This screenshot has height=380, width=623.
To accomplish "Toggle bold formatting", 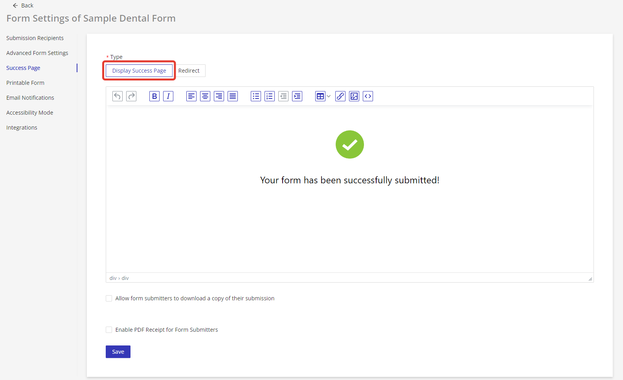I will tap(154, 96).
